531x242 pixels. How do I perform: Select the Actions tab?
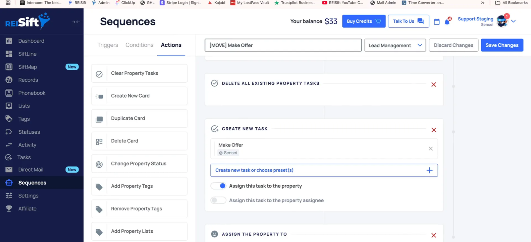coord(171,45)
